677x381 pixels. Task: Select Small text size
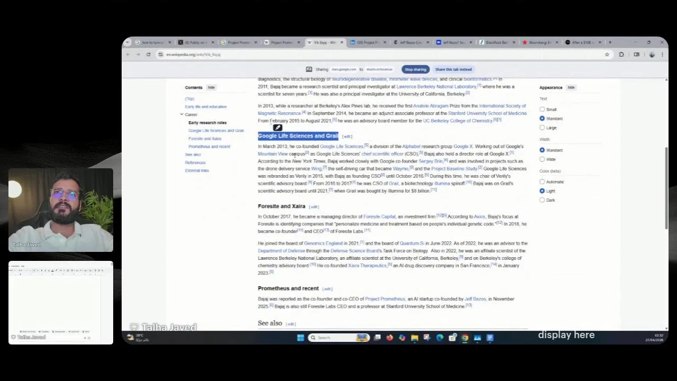(542, 110)
